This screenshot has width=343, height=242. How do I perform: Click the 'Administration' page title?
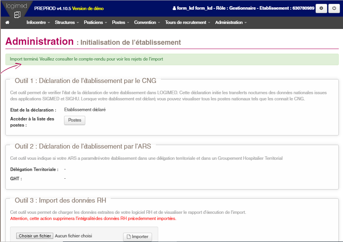(39, 41)
